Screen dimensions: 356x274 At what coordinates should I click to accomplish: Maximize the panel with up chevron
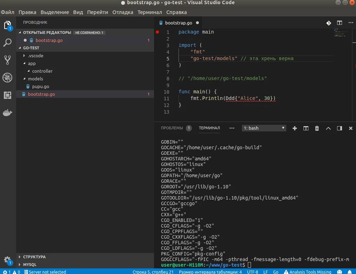coord(328,128)
